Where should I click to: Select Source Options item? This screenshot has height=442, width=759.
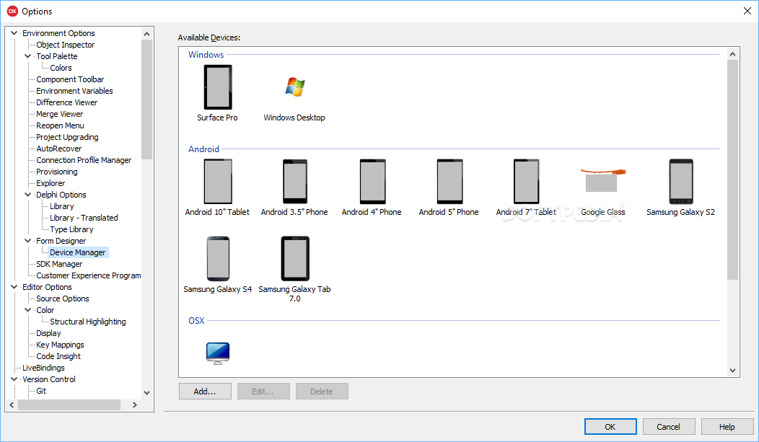point(63,299)
